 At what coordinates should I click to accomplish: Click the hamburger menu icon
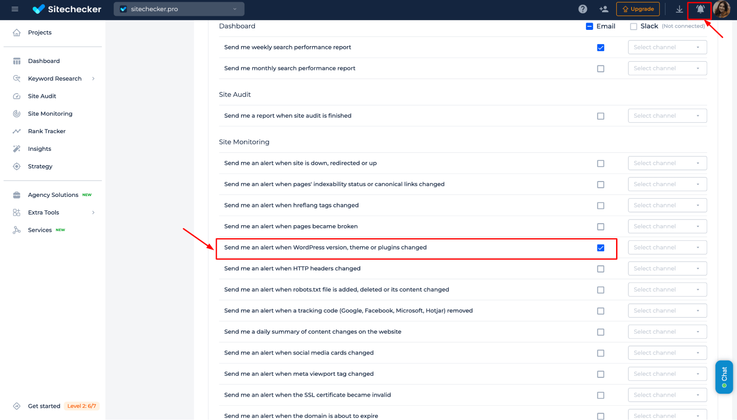(x=14, y=8)
